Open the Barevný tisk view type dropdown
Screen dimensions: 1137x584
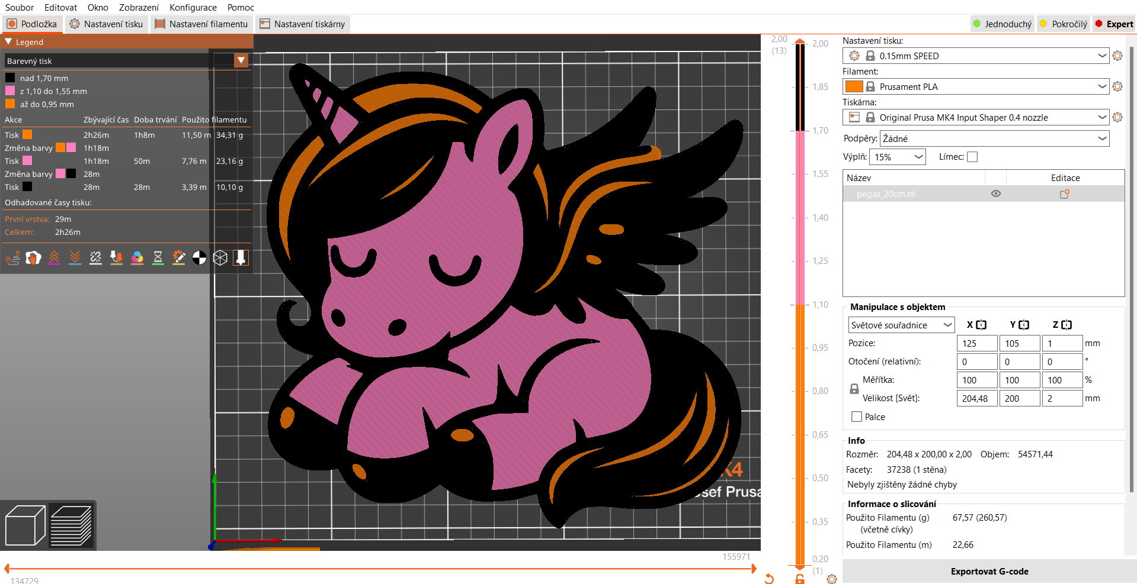point(127,60)
